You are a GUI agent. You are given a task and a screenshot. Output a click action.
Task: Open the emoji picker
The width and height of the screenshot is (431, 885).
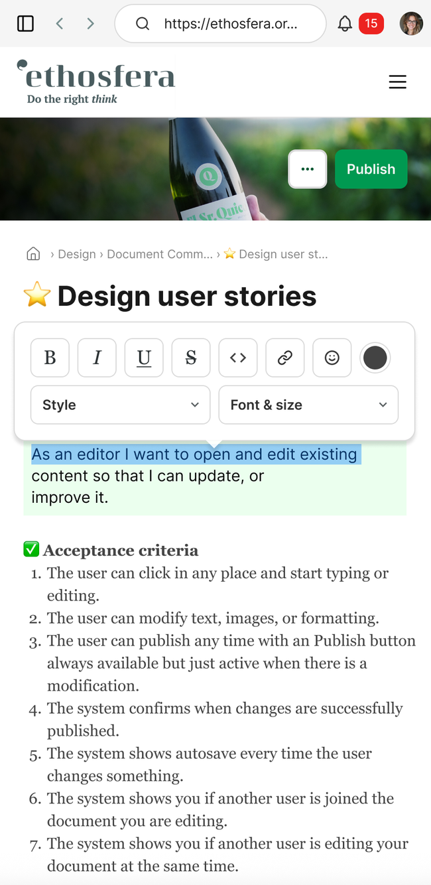[332, 358]
